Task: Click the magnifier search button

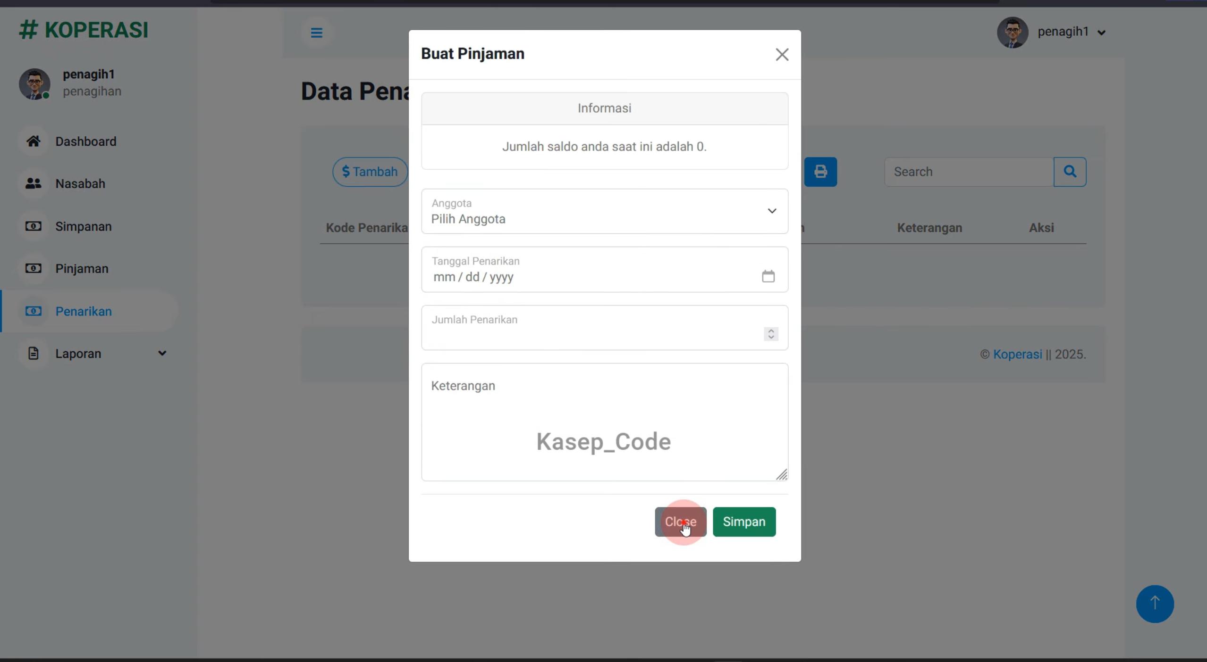Action: click(1070, 172)
